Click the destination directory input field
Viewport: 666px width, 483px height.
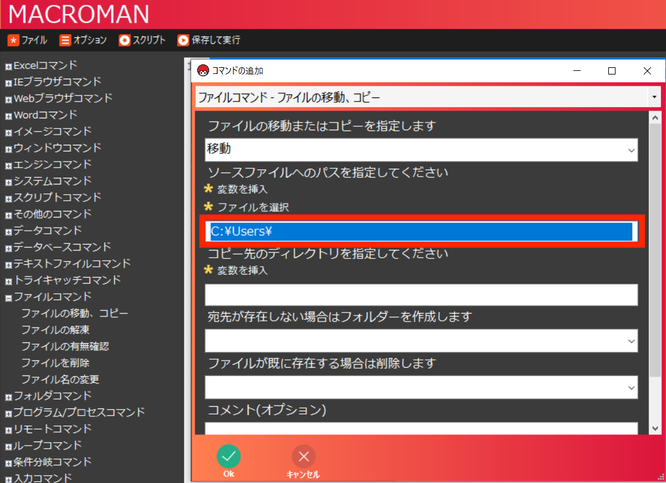(x=421, y=295)
